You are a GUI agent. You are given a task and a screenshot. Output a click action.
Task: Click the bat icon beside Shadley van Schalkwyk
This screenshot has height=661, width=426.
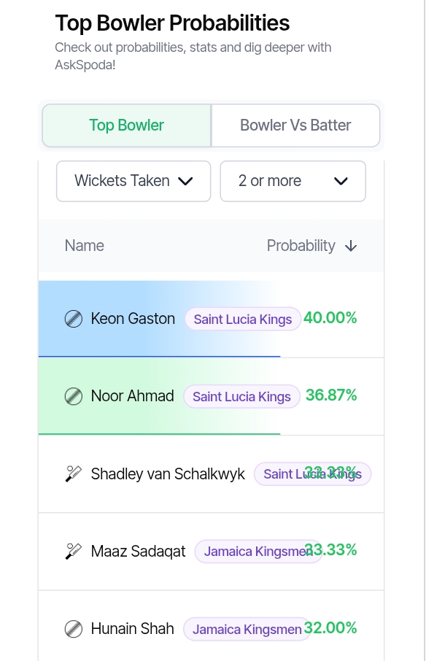tap(74, 473)
